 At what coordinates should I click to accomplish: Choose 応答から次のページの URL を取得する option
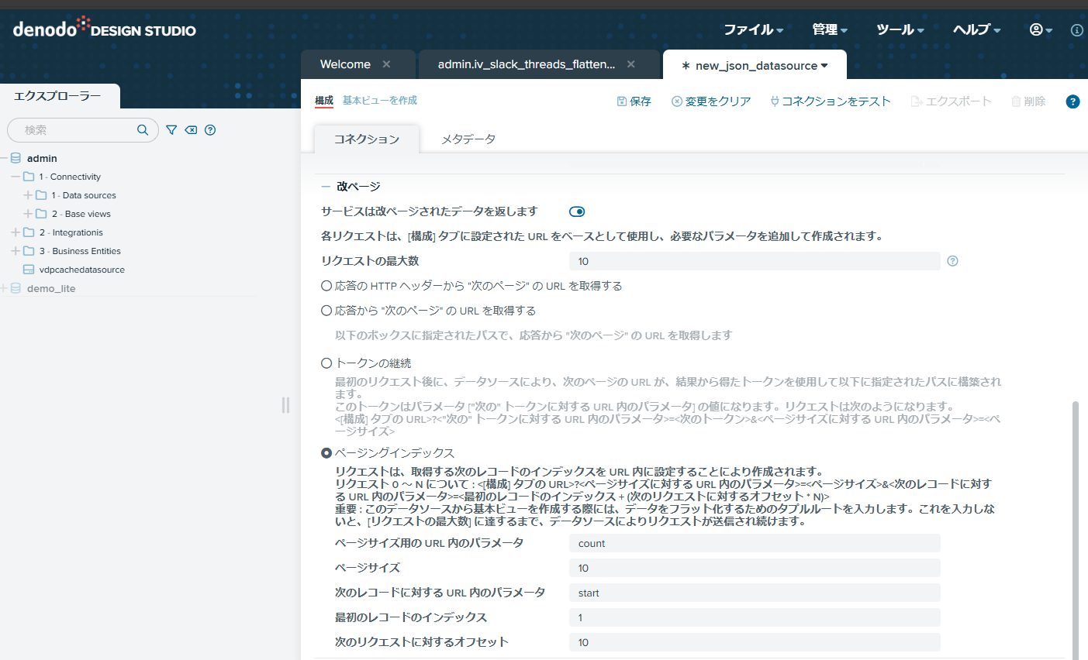326,311
